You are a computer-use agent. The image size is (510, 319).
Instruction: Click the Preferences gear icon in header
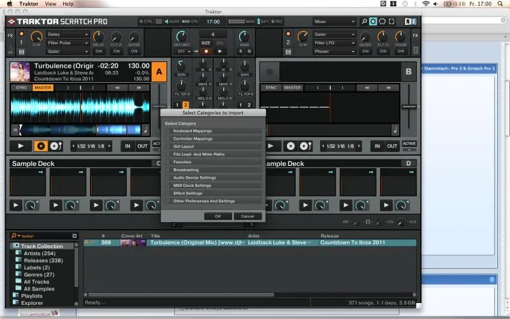point(373,21)
